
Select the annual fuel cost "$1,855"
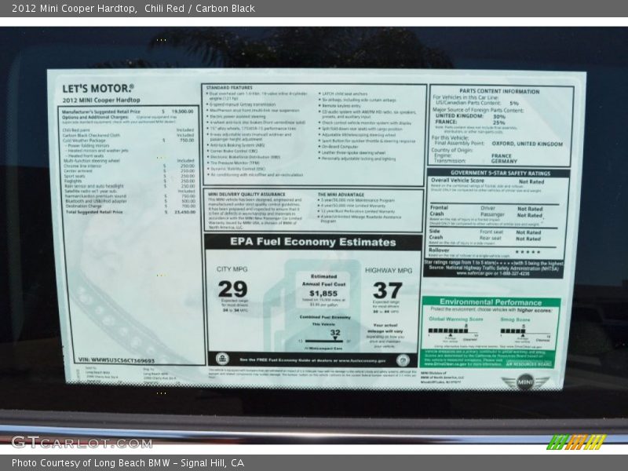pyautogui.click(x=323, y=294)
